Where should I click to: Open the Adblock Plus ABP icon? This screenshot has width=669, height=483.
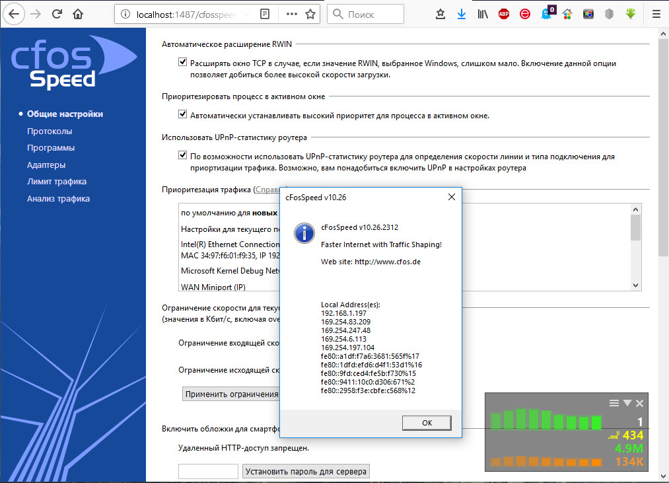pos(504,14)
